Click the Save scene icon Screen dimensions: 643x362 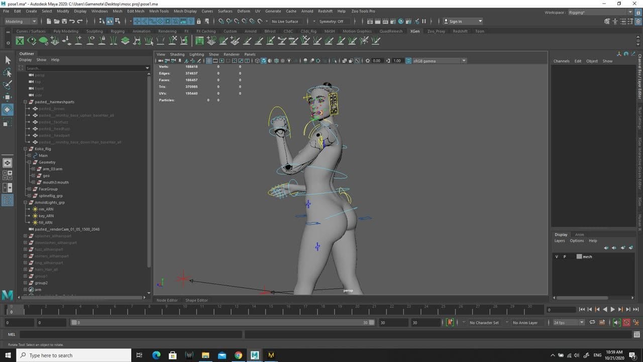coord(64,21)
